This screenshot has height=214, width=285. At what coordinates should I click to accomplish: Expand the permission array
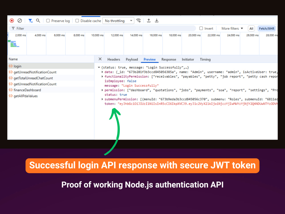102,90
